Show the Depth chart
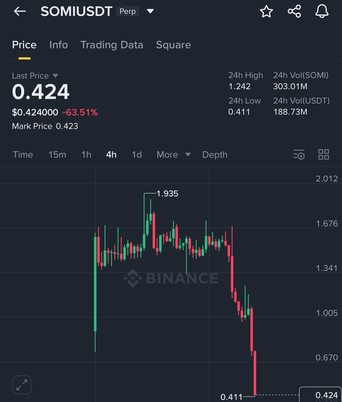 click(215, 154)
